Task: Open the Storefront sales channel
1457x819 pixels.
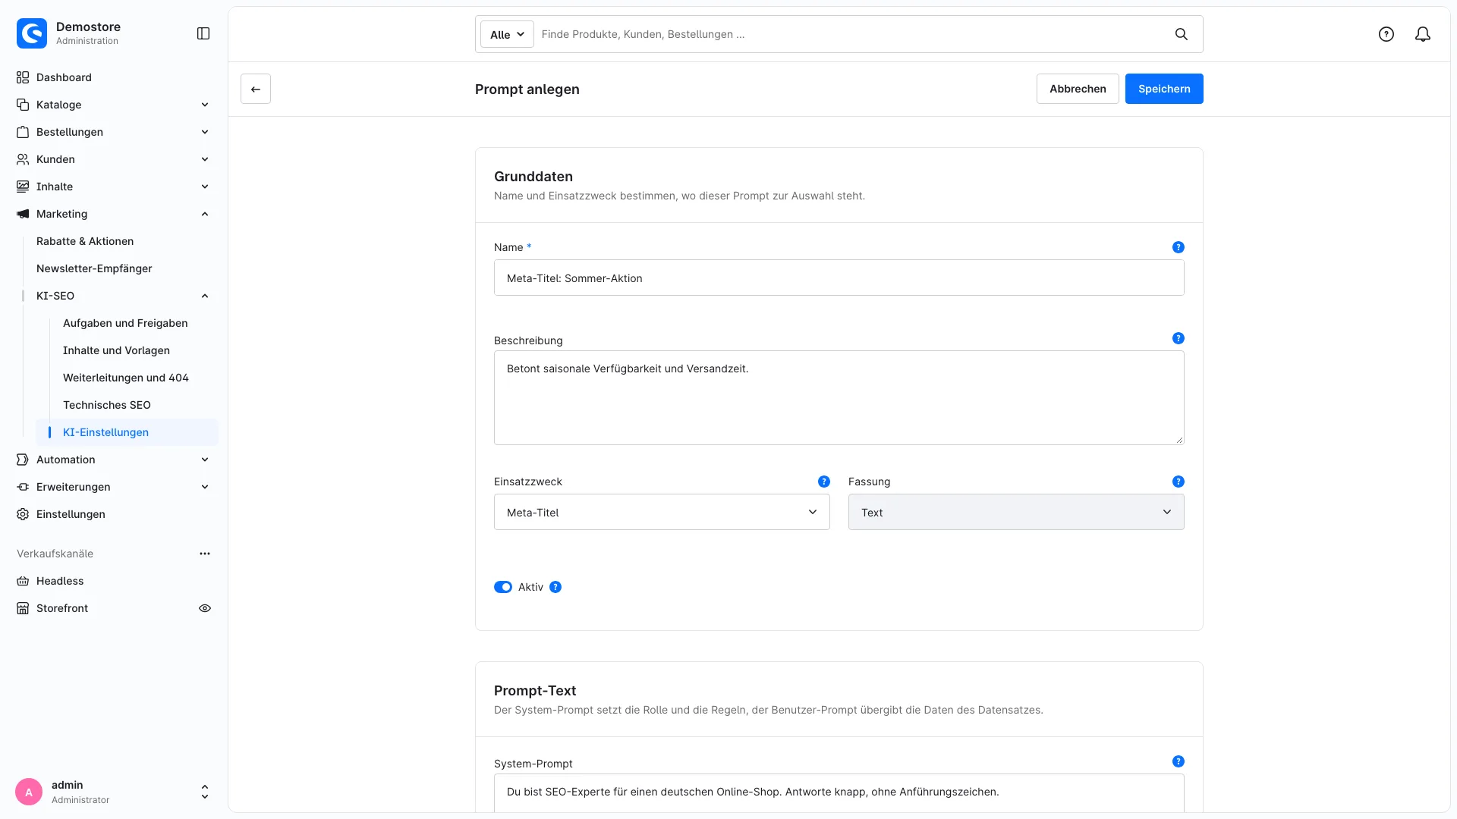Action: pyautogui.click(x=62, y=608)
